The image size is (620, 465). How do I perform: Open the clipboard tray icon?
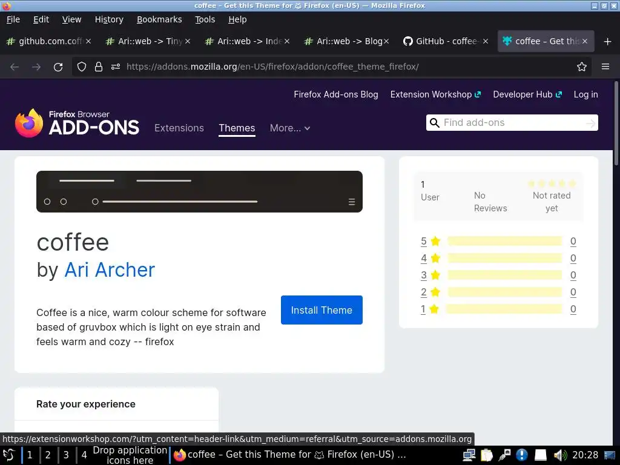coord(487,455)
